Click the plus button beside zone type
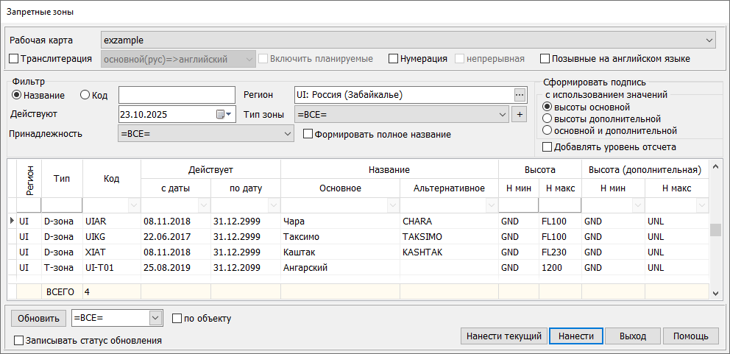 click(519, 114)
